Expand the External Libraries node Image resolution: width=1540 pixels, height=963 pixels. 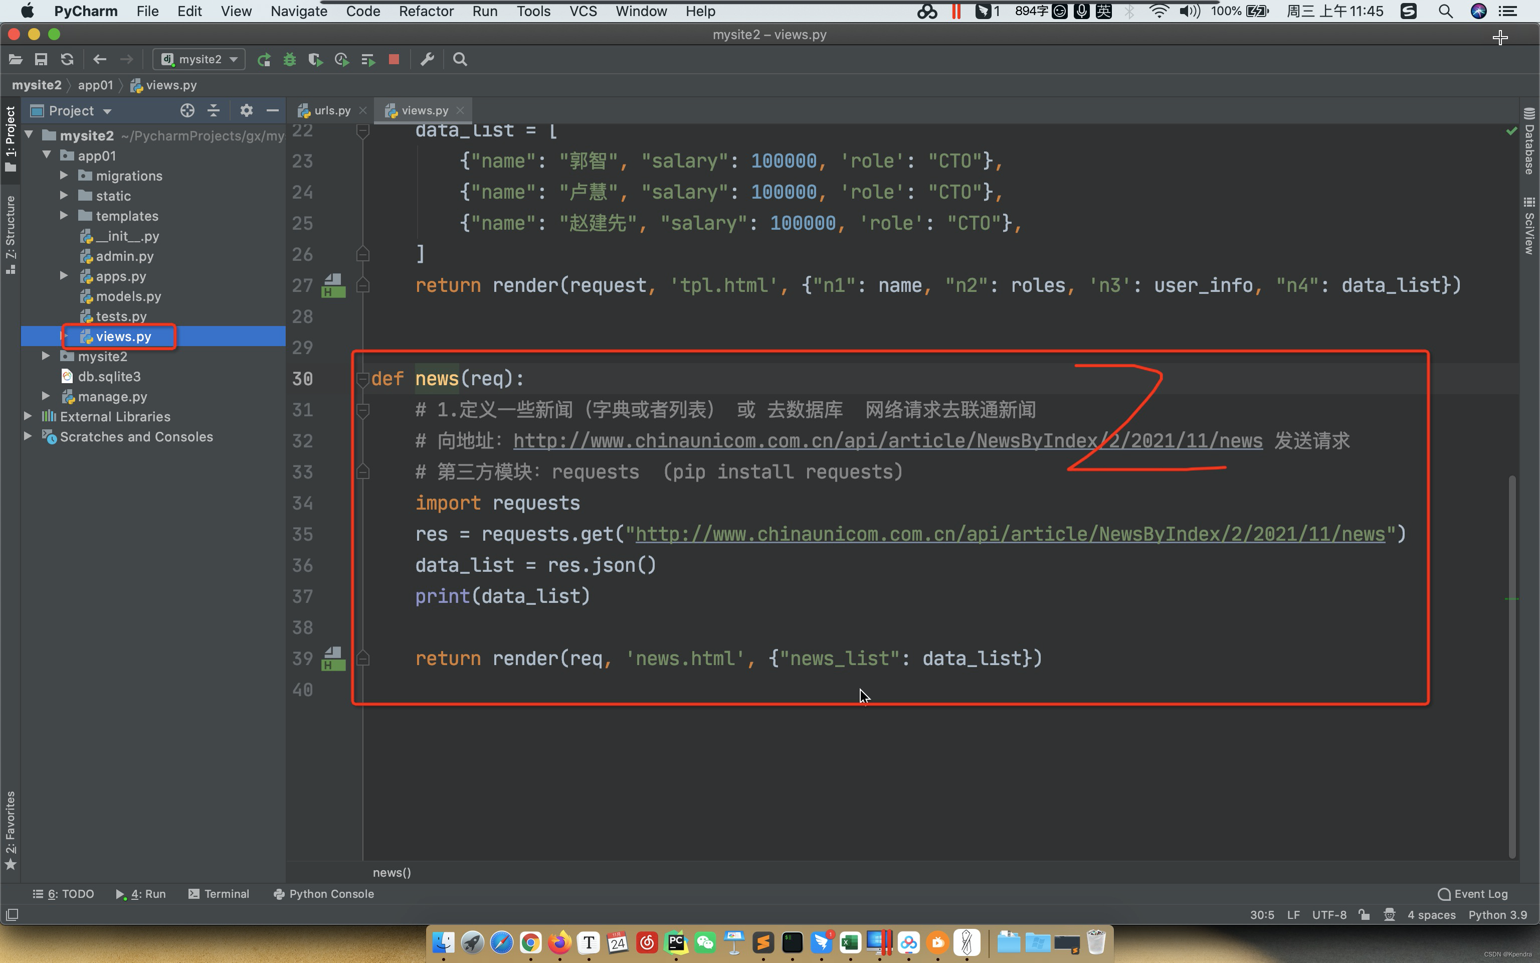[x=28, y=416]
